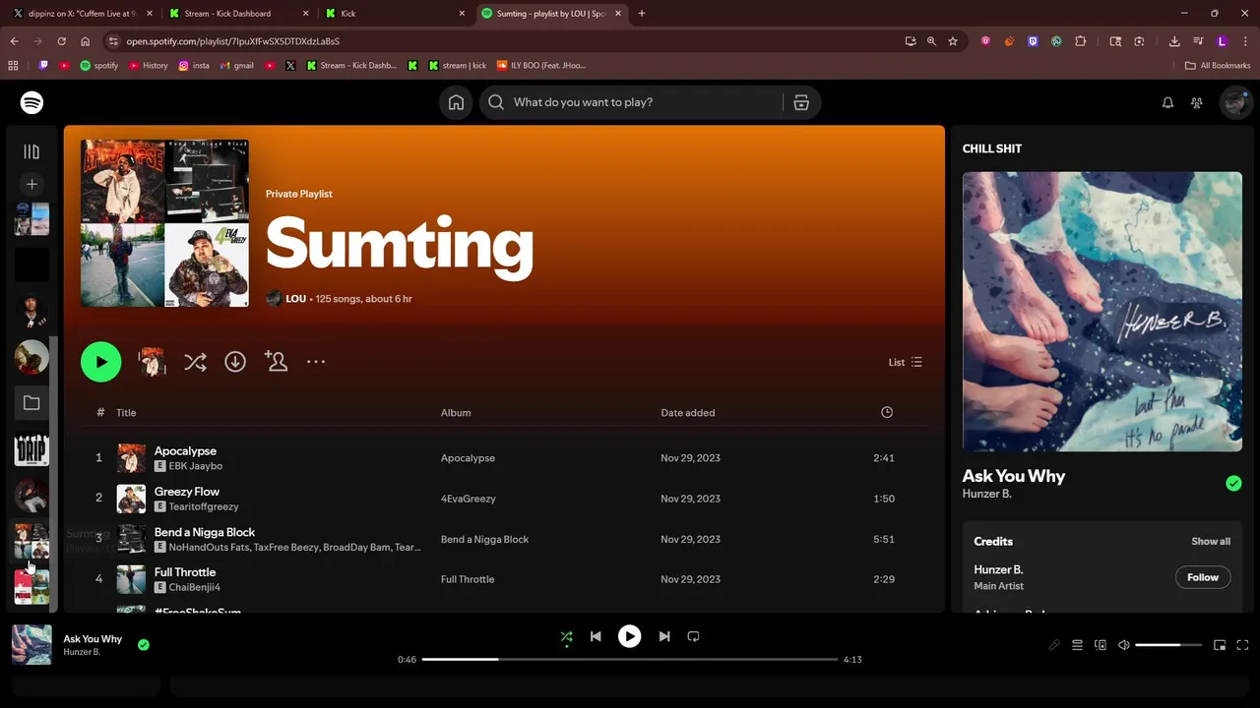Image resolution: width=1260 pixels, height=708 pixels.
Task: Click the preview thumbnail next to play button
Action: tap(152, 362)
